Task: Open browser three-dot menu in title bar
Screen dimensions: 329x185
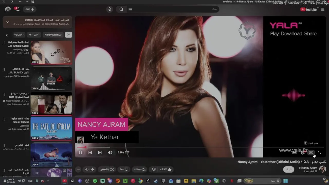Action: click(27, 2)
